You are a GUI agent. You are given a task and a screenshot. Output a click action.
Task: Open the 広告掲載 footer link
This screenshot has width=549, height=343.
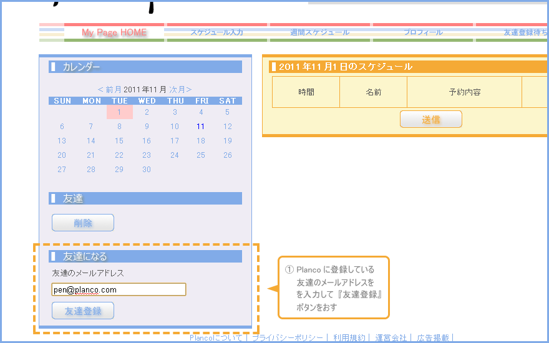(x=433, y=338)
